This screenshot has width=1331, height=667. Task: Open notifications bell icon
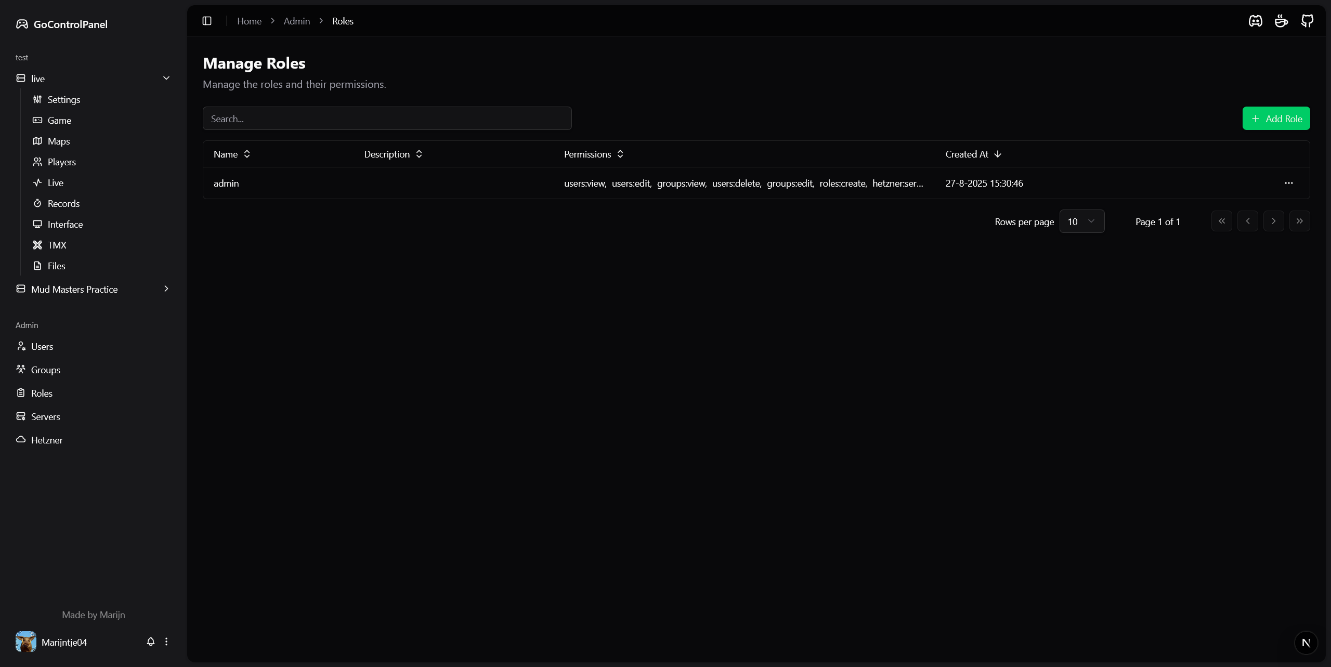point(151,642)
